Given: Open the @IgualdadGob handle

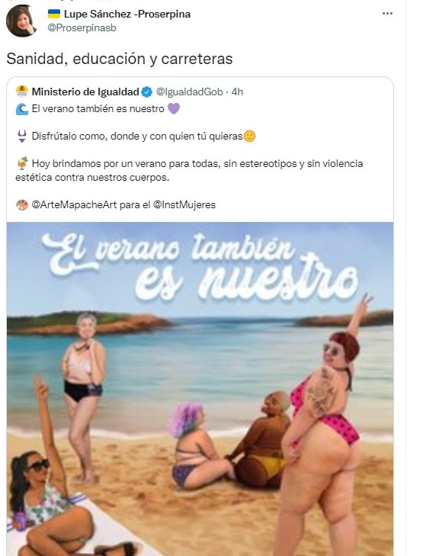Looking at the screenshot, I should 189,92.
